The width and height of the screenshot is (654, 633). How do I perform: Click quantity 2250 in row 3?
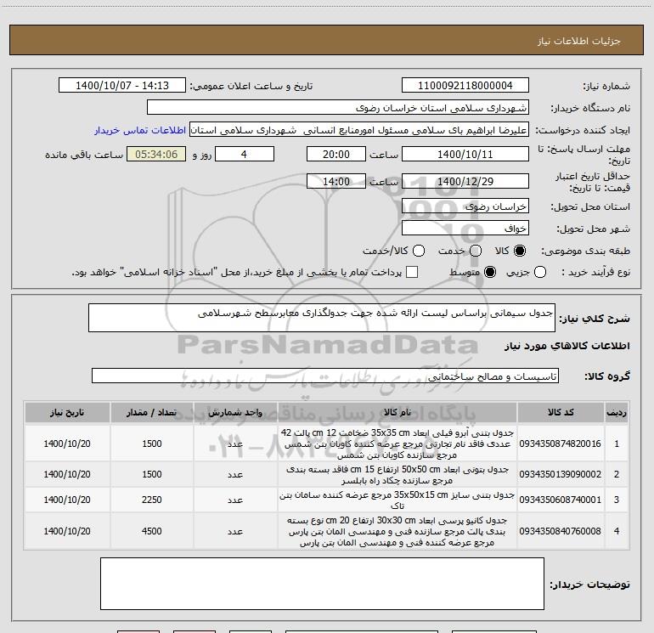152,500
